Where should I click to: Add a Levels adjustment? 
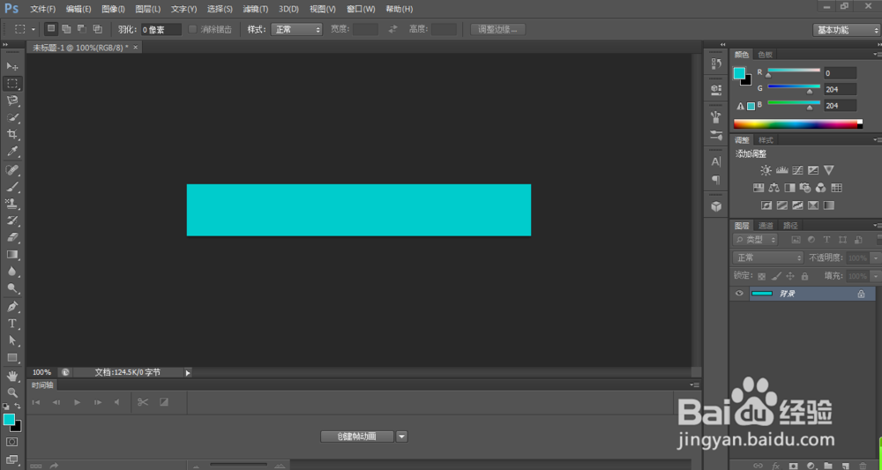[781, 170]
